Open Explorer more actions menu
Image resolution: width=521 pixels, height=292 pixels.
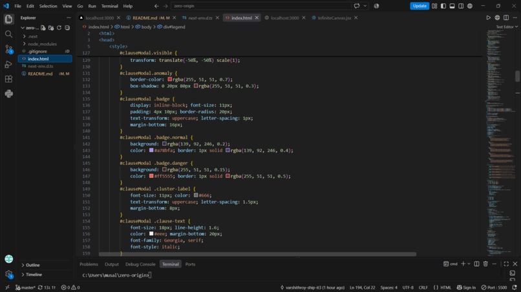coord(69,18)
